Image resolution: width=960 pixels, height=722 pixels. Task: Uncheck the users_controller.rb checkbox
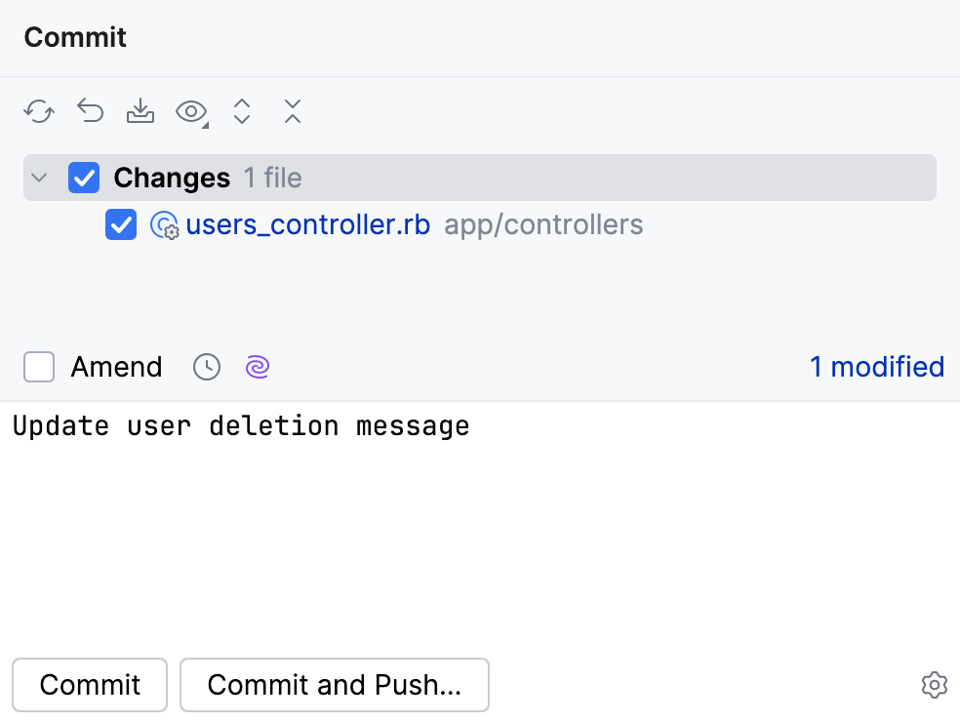point(120,224)
